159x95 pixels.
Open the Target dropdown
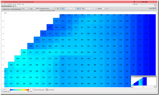coord(33,9)
